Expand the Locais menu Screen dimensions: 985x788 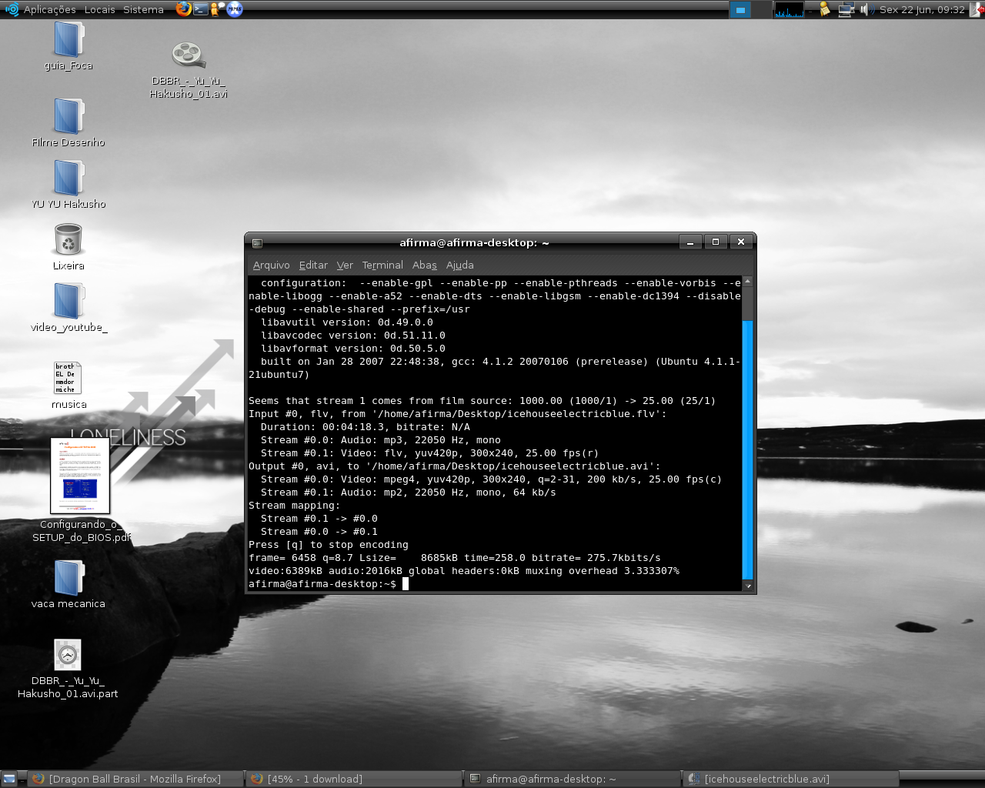(99, 9)
